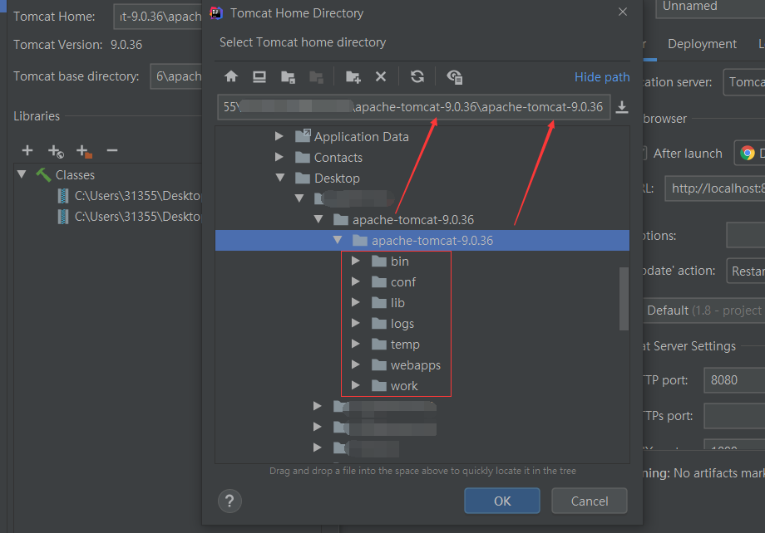Click the scrollbar in the directory tree
The width and height of the screenshot is (765, 533).
pyautogui.click(x=624, y=299)
